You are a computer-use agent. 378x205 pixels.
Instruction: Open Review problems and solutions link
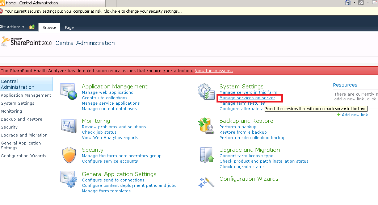click(x=114, y=127)
